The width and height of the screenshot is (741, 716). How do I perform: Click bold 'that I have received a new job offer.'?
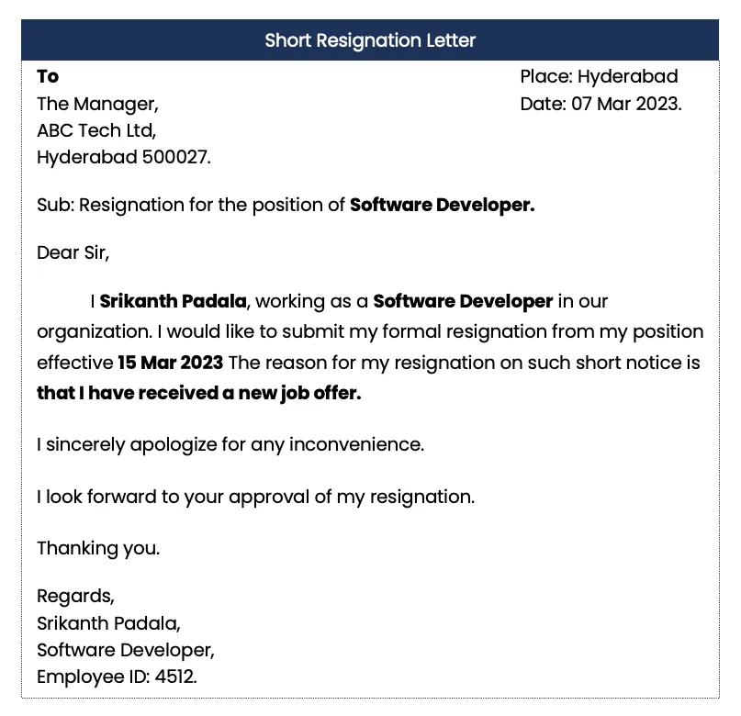[x=199, y=394]
